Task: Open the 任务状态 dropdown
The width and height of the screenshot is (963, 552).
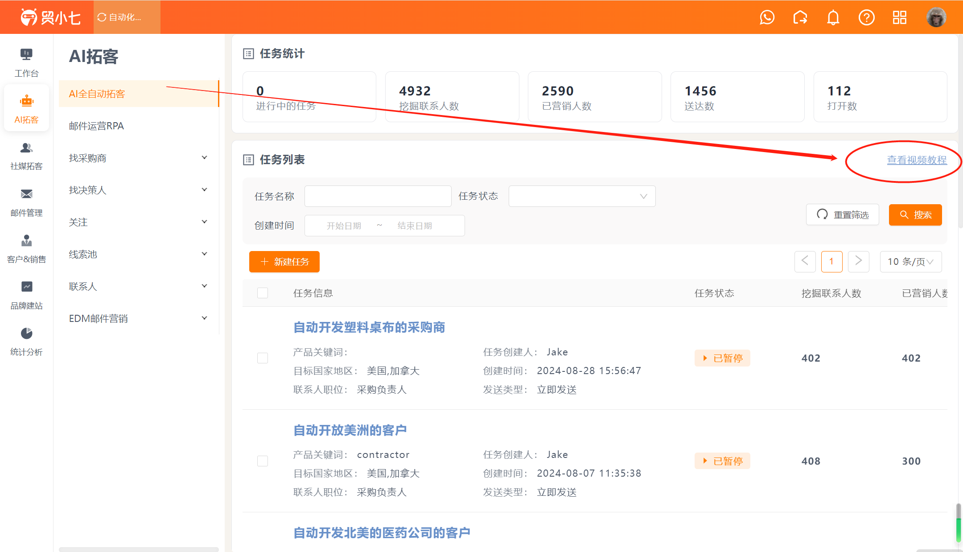Action: tap(582, 196)
